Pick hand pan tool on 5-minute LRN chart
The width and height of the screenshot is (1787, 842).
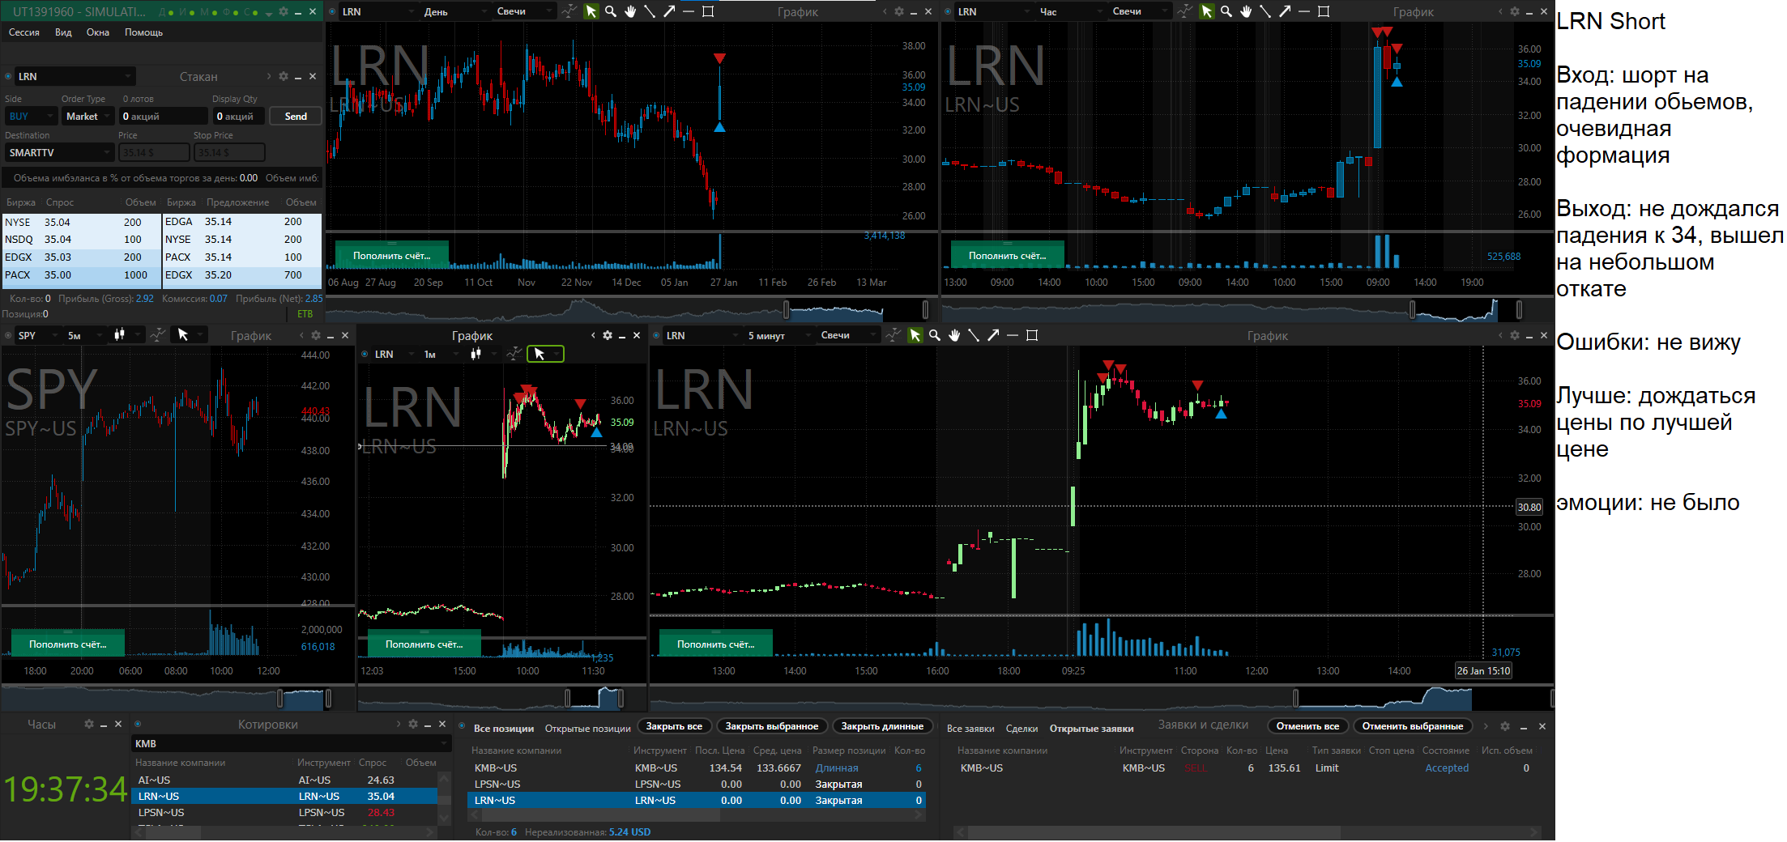(954, 335)
